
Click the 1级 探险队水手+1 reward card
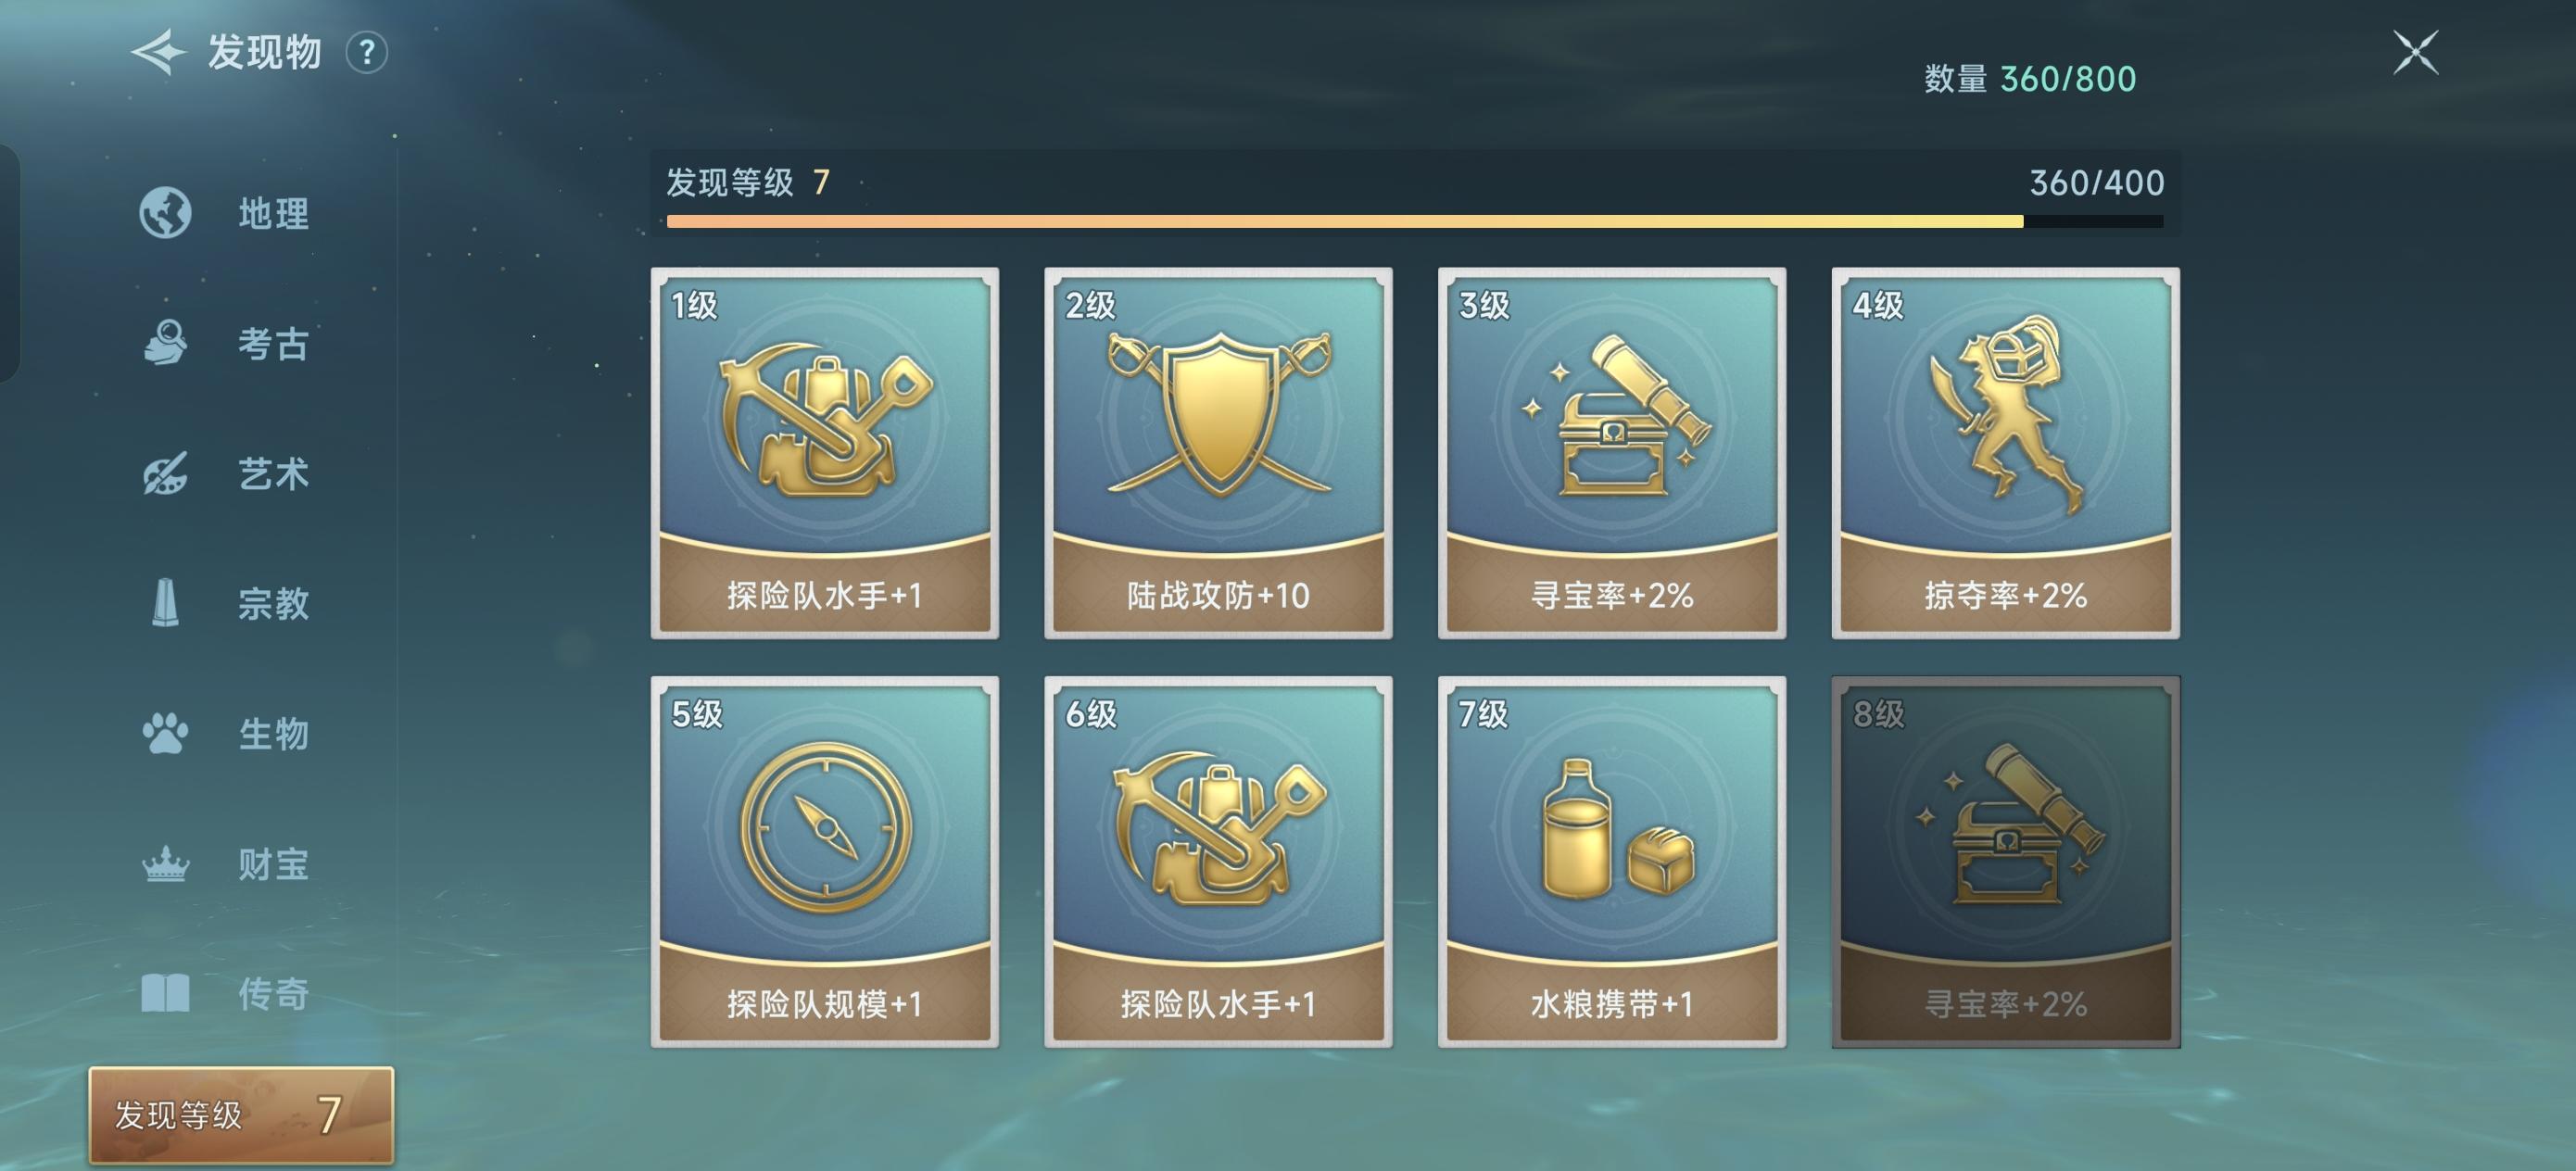[825, 453]
